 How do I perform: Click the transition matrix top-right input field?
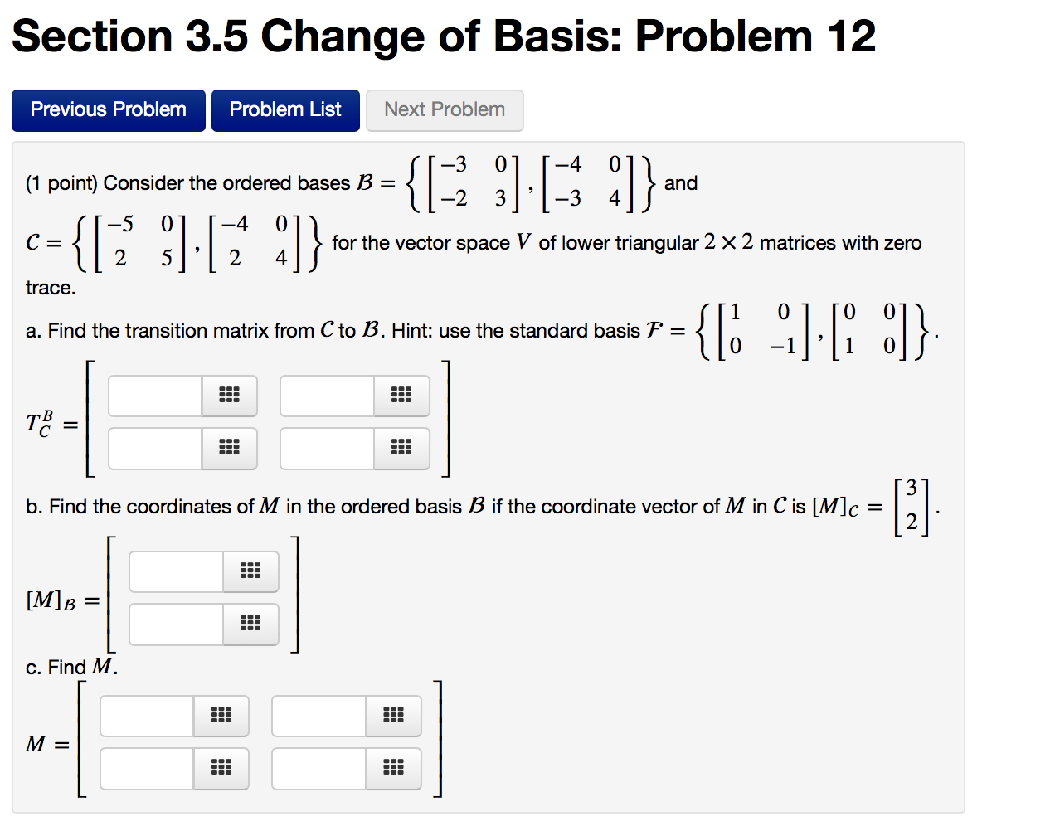327,396
